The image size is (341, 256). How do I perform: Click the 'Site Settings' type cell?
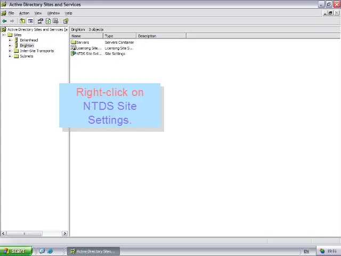(x=115, y=53)
